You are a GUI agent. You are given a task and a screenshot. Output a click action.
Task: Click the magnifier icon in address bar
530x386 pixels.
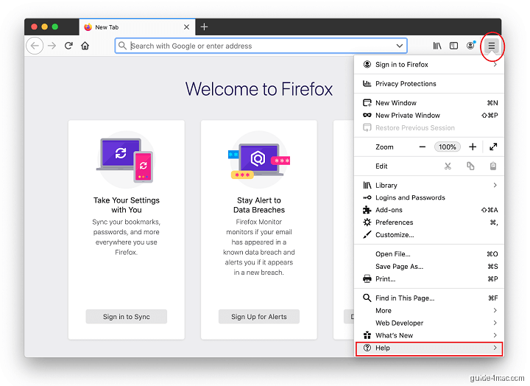pos(122,46)
